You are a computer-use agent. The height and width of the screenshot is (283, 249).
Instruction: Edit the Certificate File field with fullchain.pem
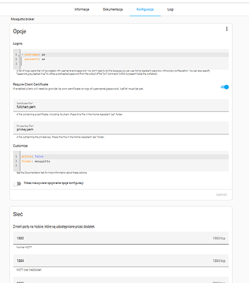(121, 105)
